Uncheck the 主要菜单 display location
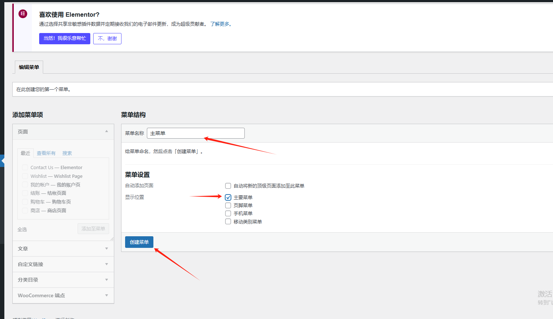Screen dimensions: 553x319 228,197
